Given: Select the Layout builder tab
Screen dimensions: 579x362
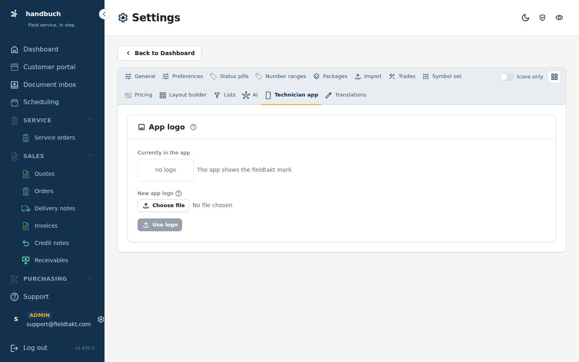Looking at the screenshot, I should pyautogui.click(x=183, y=95).
